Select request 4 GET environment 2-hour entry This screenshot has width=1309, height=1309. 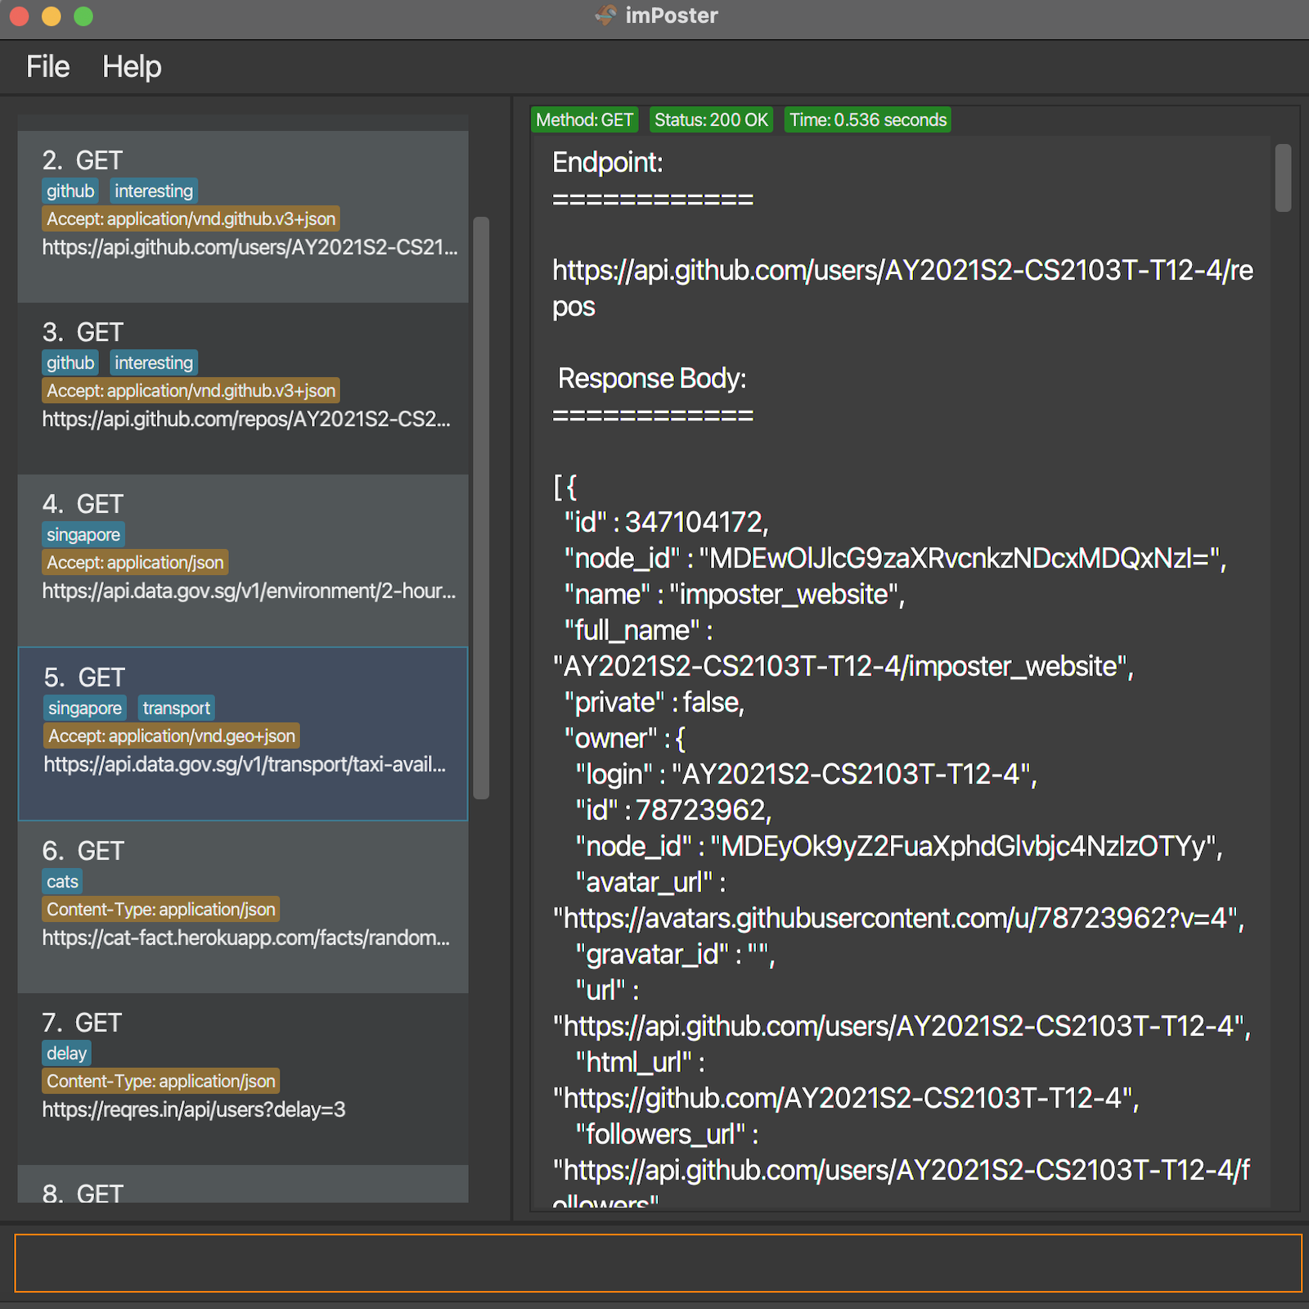click(243, 560)
